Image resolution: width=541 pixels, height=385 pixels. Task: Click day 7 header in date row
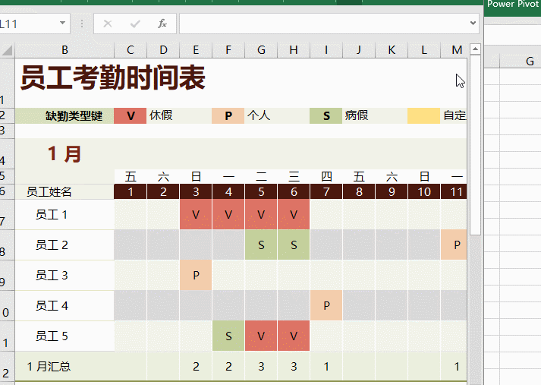click(x=326, y=191)
